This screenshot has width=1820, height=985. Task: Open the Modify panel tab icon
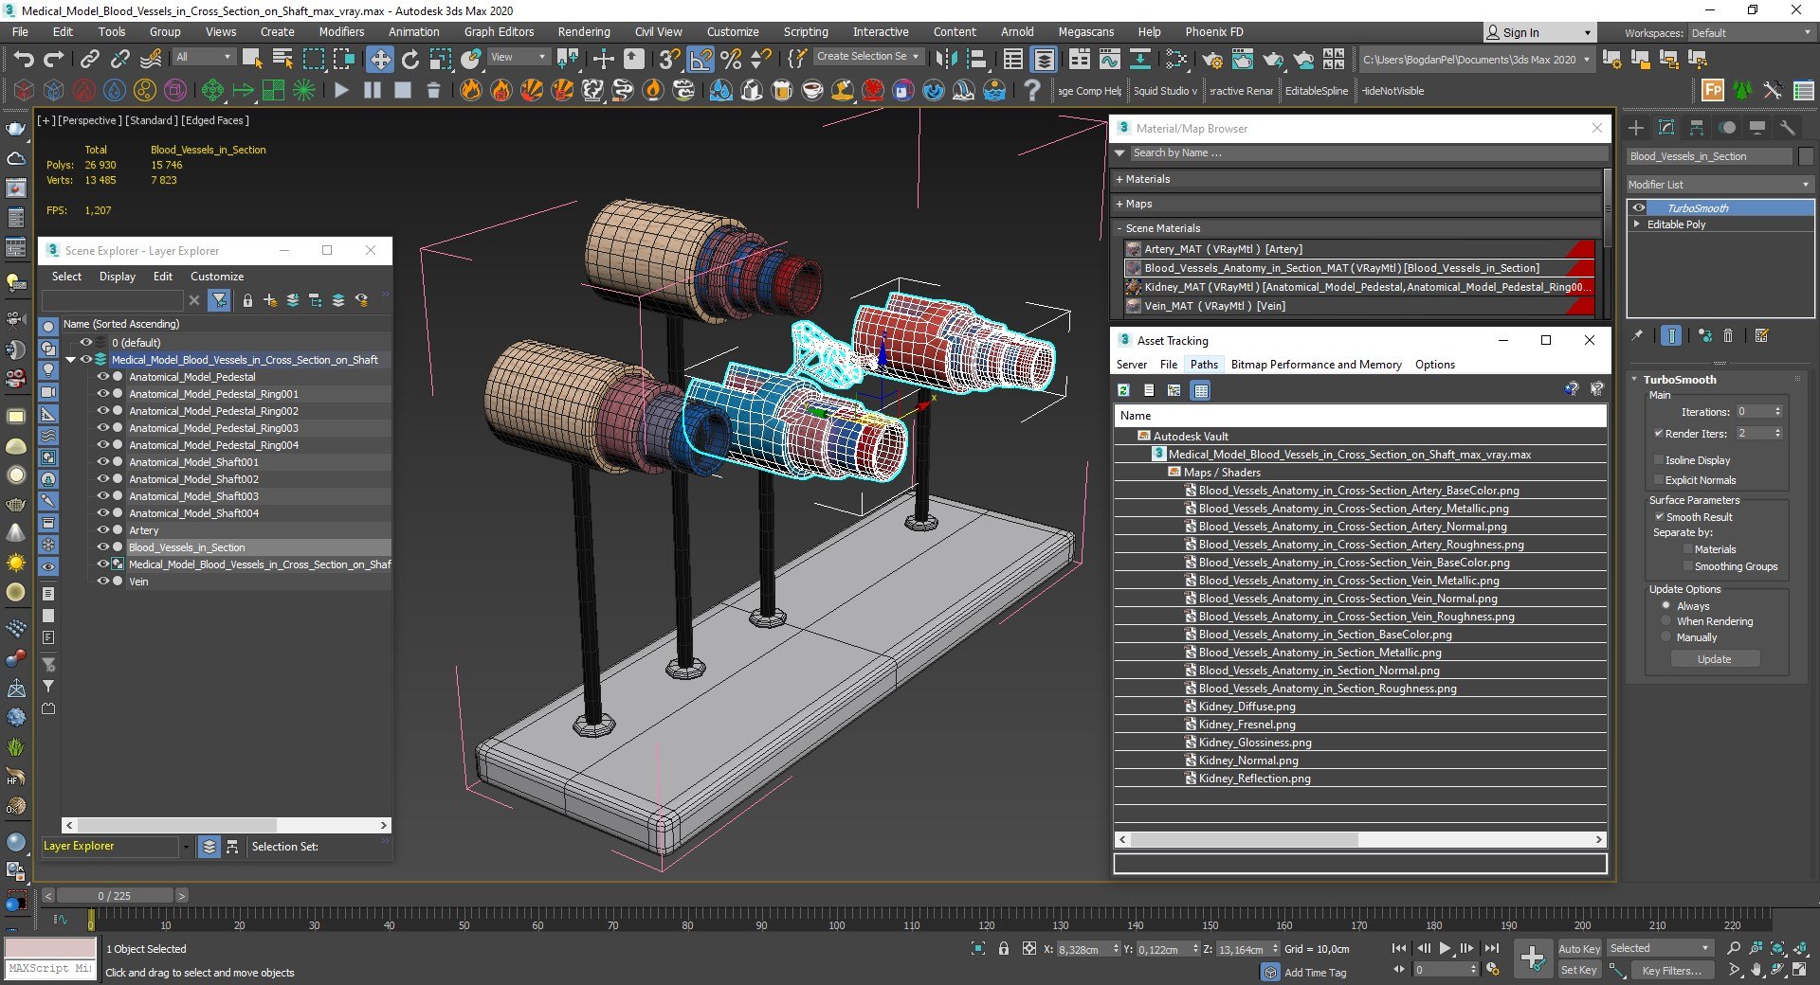click(1666, 128)
